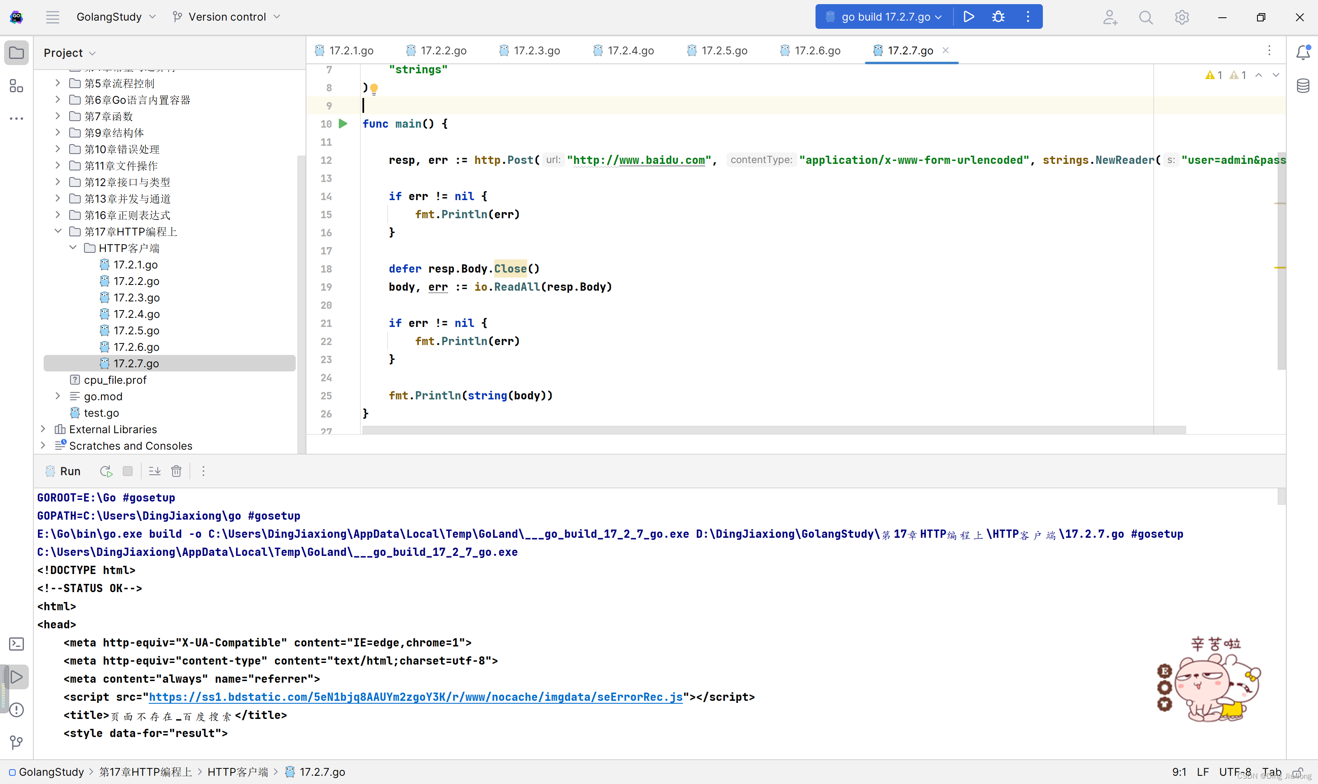Click the gutter run arrow for main
The image size is (1318, 784).
[x=343, y=124]
